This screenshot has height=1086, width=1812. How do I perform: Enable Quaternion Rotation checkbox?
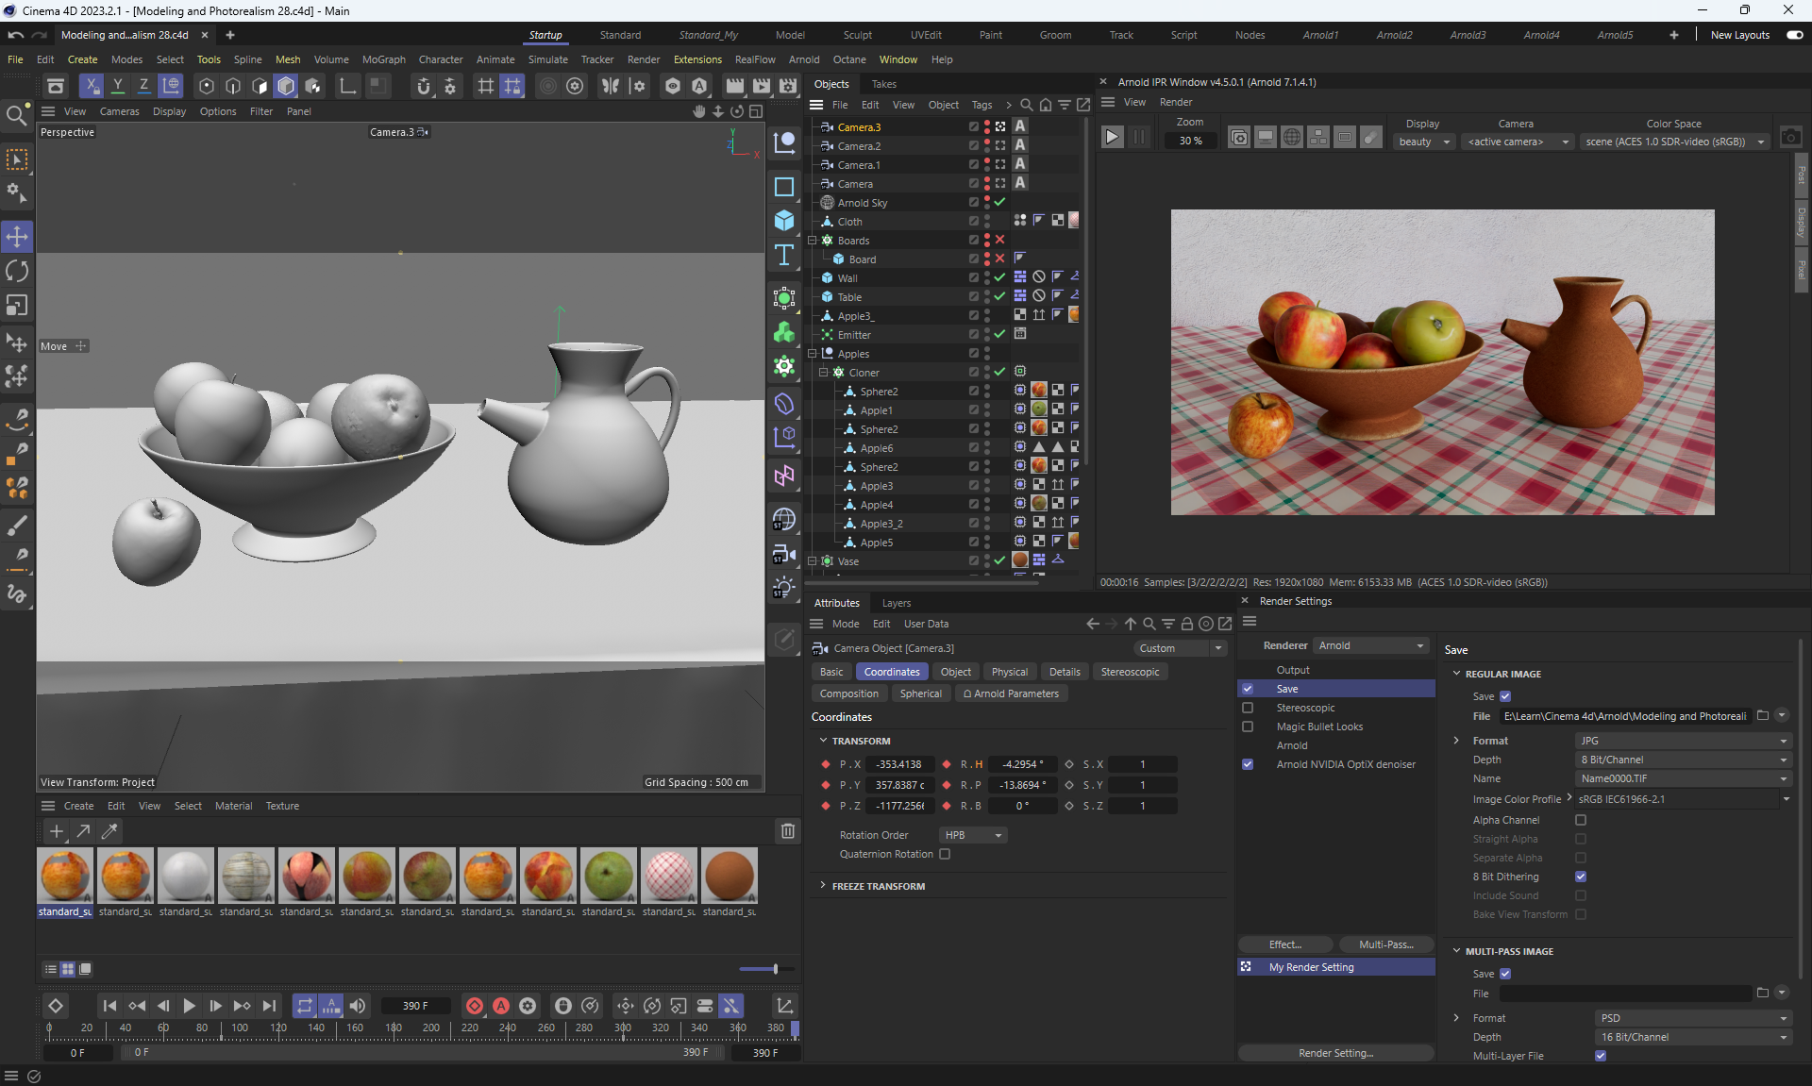click(945, 854)
